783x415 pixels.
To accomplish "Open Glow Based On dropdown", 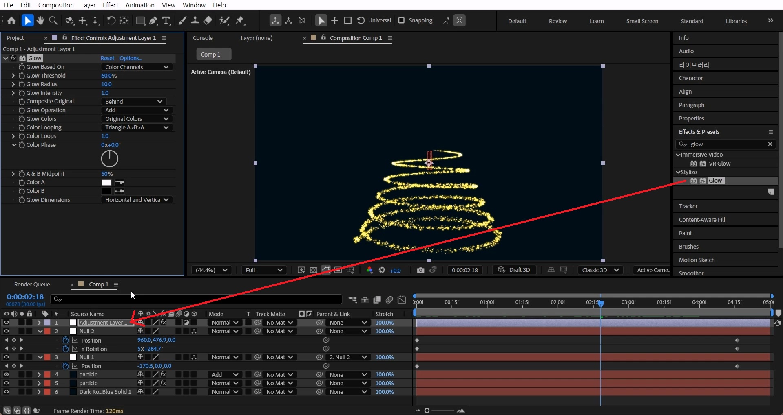I will 137,67.
